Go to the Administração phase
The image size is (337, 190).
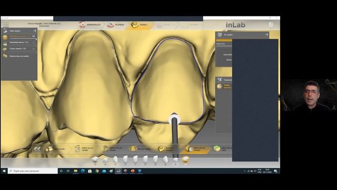click(x=90, y=25)
